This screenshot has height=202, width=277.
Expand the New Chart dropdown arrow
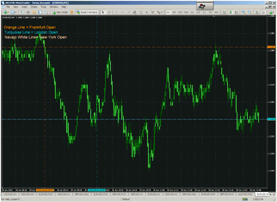pos(8,12)
